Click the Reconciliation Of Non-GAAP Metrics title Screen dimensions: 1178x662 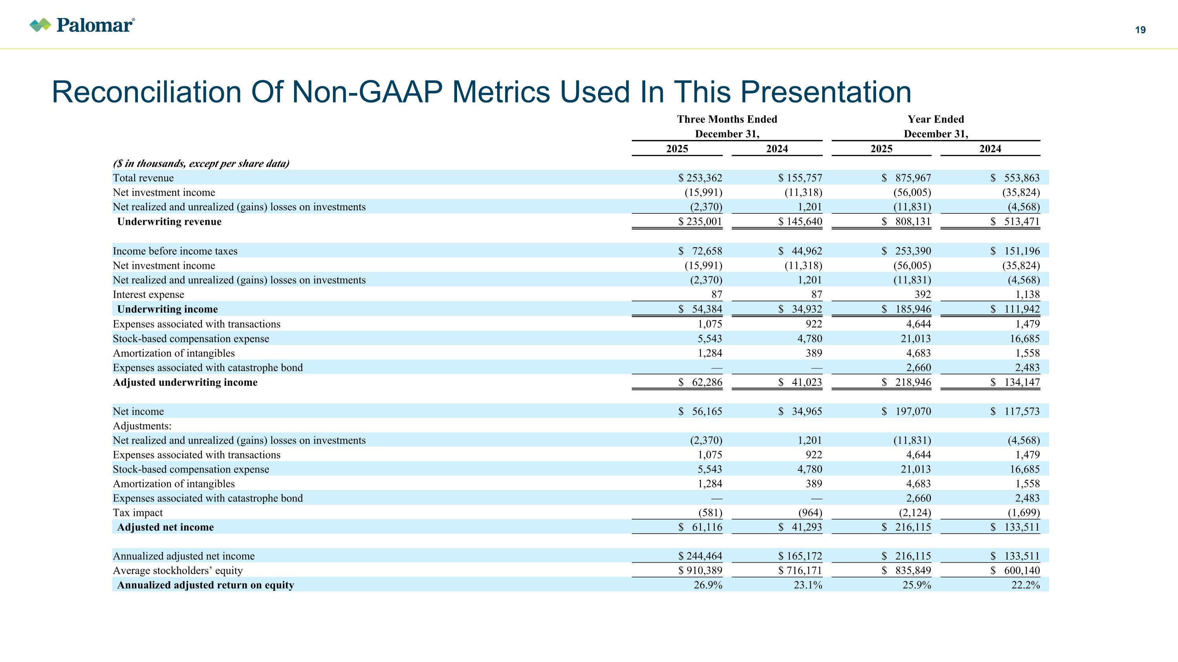click(481, 92)
